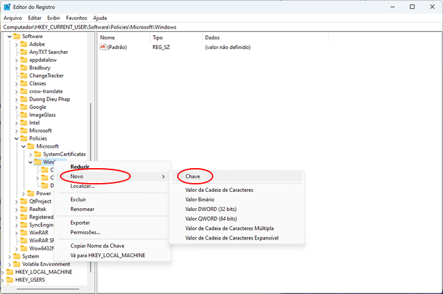Collapse the Software key in the tree
The height and width of the screenshot is (294, 443).
[10, 36]
